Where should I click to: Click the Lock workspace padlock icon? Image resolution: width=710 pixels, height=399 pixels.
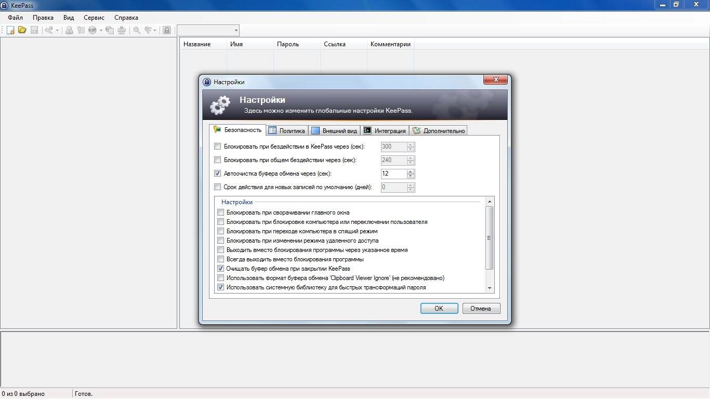tap(167, 30)
